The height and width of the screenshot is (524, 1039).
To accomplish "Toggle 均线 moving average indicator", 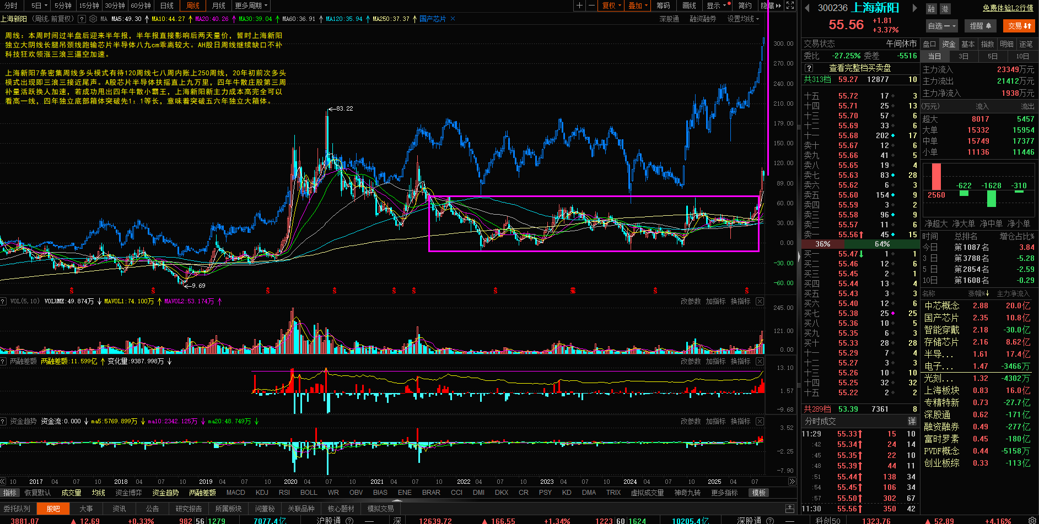I will point(98,493).
